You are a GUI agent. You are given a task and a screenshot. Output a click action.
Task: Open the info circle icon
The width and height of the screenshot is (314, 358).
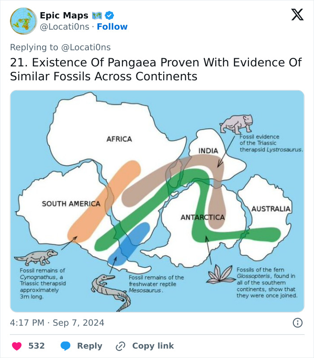[297, 323]
